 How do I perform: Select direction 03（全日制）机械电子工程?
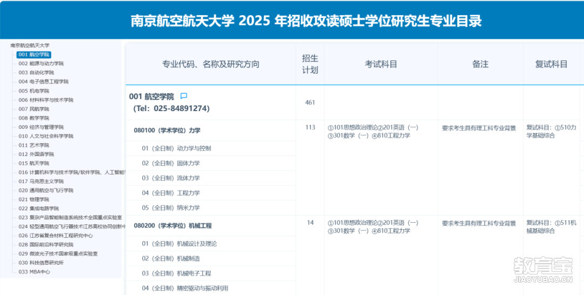click(x=176, y=273)
